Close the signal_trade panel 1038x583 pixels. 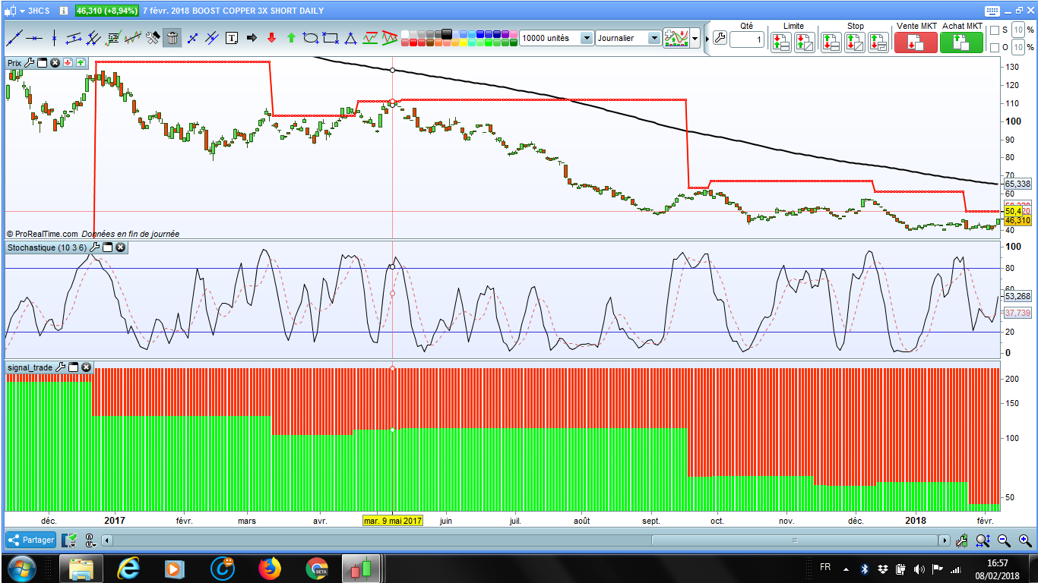86,367
